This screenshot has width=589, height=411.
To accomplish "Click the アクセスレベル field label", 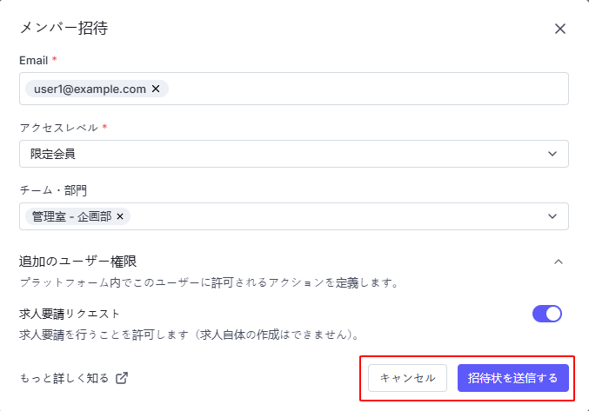I will (x=59, y=128).
